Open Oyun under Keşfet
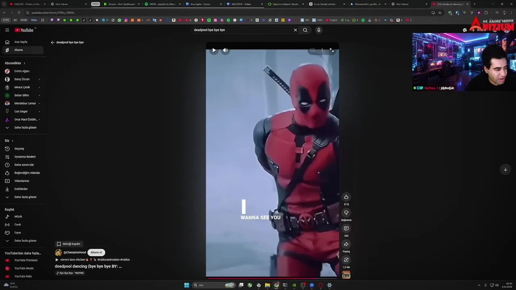Image resolution: width=516 pixels, height=290 pixels. pos(23,233)
